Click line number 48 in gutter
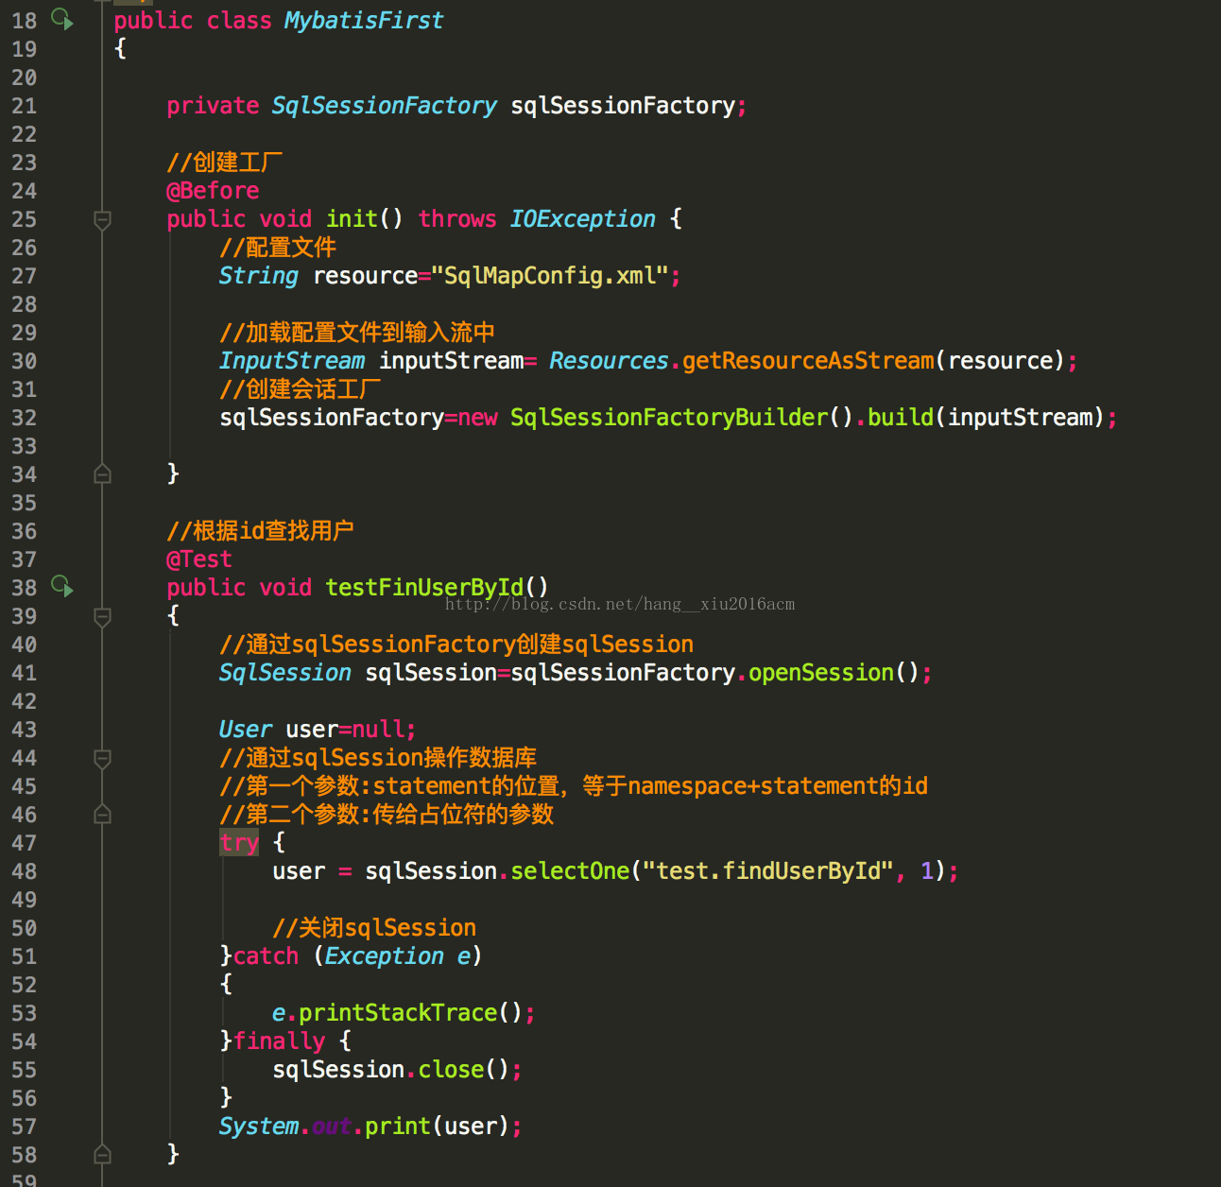 point(25,871)
